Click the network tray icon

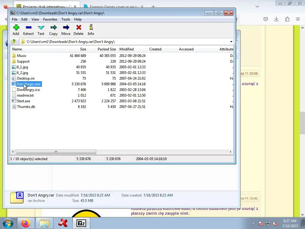pos(268,223)
